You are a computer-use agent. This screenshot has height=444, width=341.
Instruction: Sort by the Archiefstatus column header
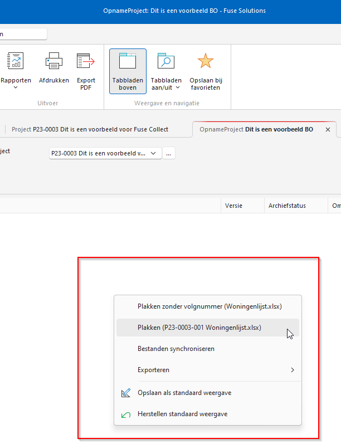(296, 206)
